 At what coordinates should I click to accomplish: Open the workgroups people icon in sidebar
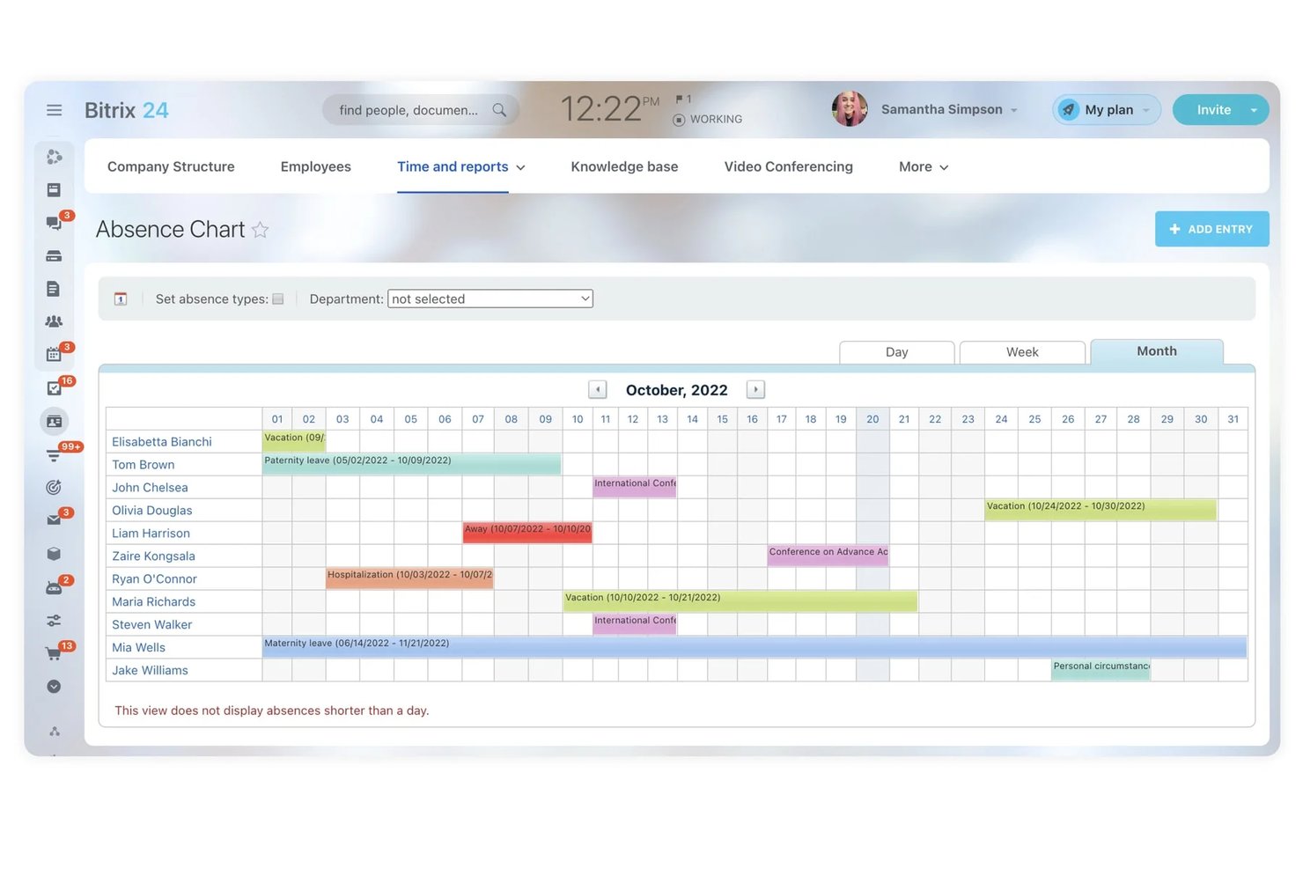[54, 322]
